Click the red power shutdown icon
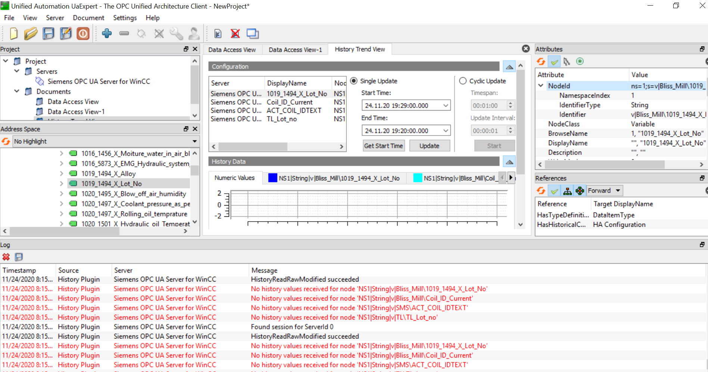The width and height of the screenshot is (708, 372). coord(83,34)
